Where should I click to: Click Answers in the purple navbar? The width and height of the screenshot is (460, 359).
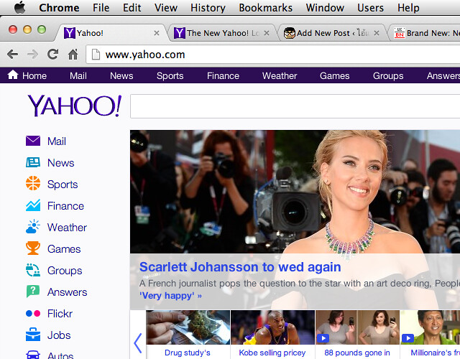point(443,76)
